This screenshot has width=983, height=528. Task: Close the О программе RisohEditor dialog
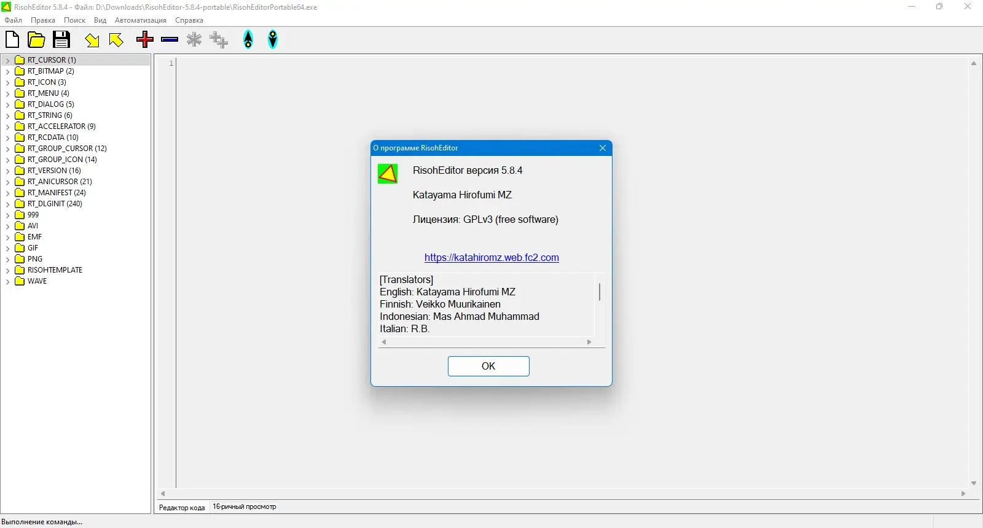coord(603,148)
